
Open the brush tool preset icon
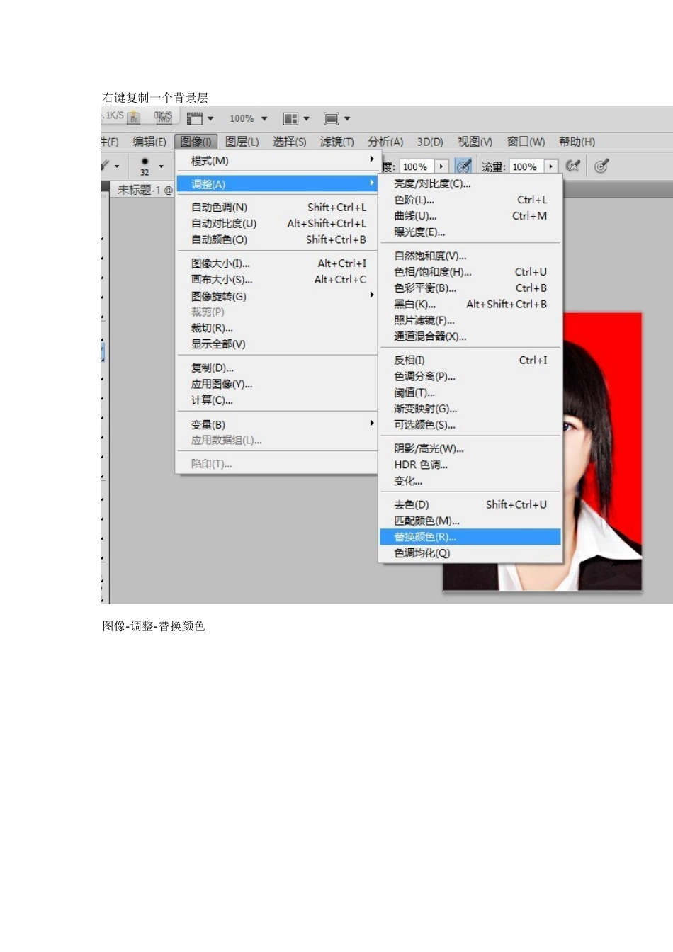point(106,166)
